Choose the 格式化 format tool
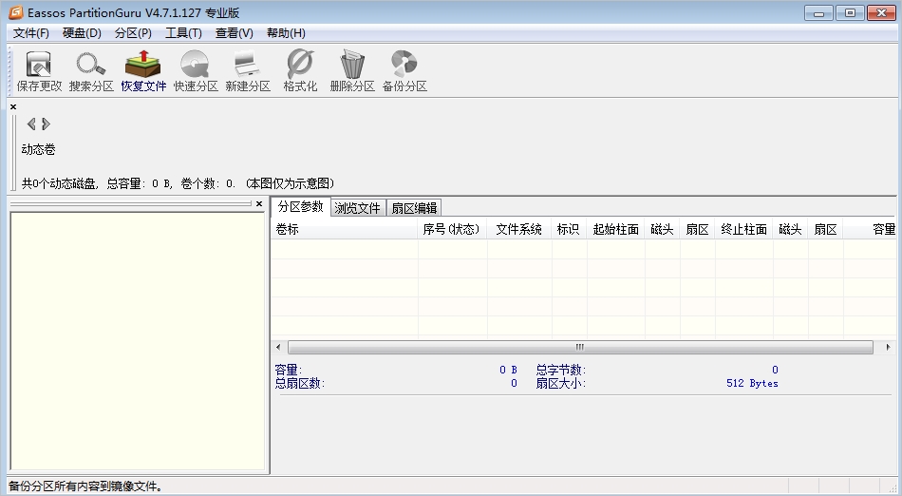The image size is (902, 496). [x=300, y=71]
